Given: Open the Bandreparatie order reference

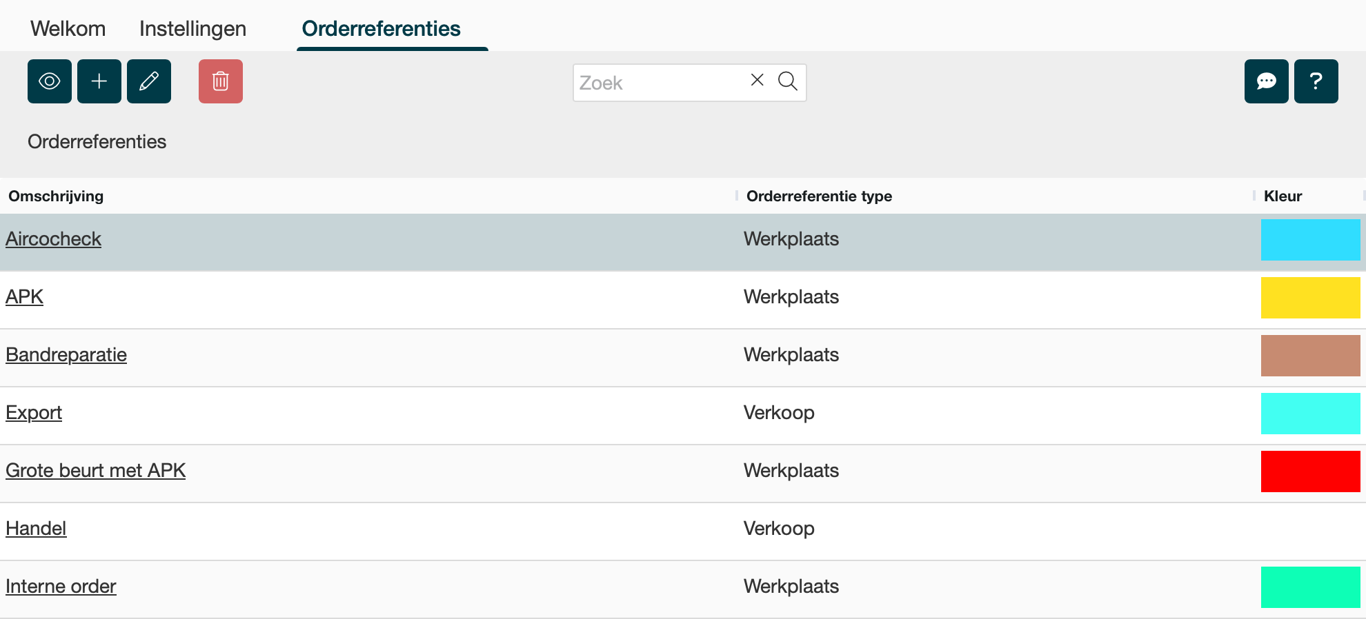Looking at the screenshot, I should 66,354.
